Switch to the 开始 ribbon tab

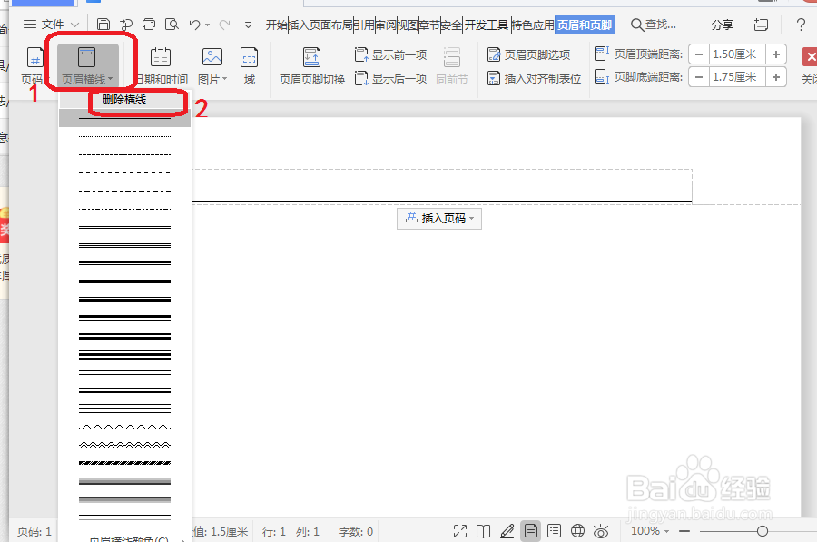276,25
